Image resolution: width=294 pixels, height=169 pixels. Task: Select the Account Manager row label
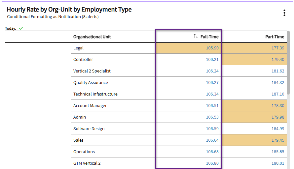point(90,106)
